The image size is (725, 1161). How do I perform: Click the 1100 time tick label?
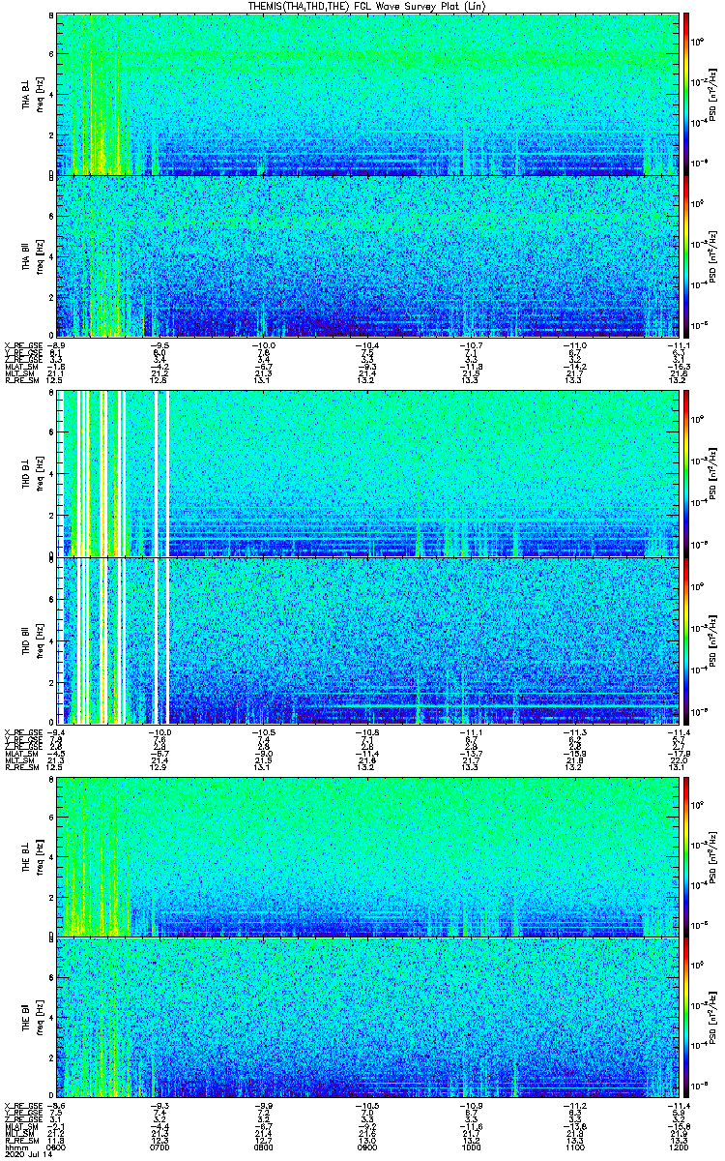pos(577,1146)
